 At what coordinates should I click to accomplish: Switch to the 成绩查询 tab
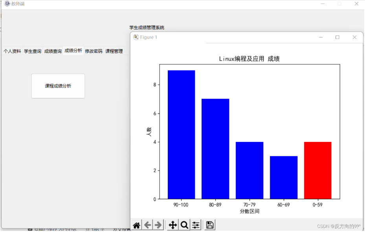click(x=53, y=51)
